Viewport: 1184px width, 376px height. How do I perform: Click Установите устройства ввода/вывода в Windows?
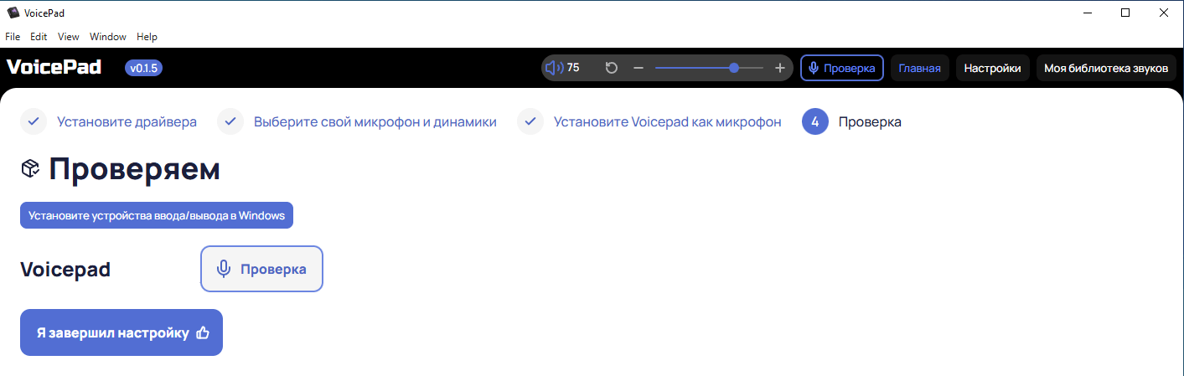tap(157, 214)
